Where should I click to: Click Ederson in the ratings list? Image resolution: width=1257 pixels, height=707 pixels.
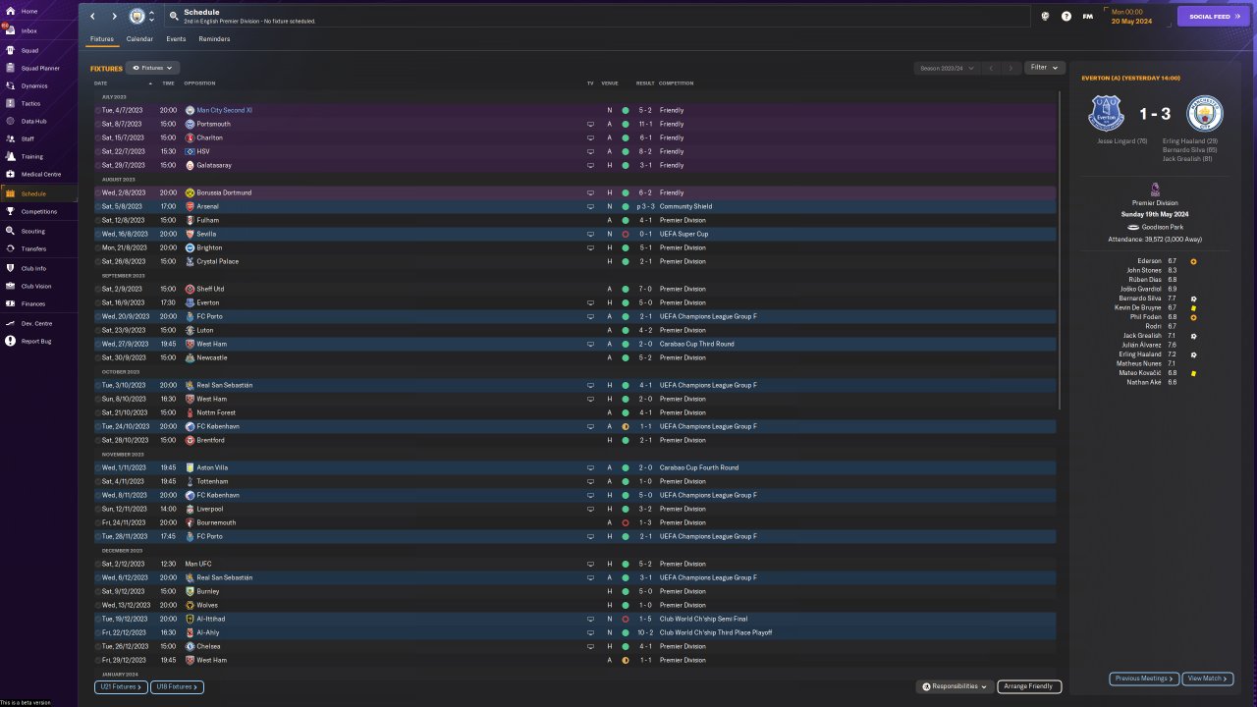(1149, 261)
